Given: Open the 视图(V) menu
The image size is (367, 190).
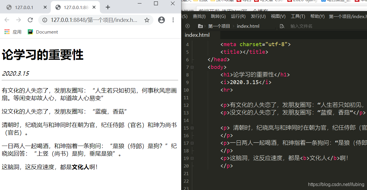Looking at the screenshot, I should coord(278,16).
